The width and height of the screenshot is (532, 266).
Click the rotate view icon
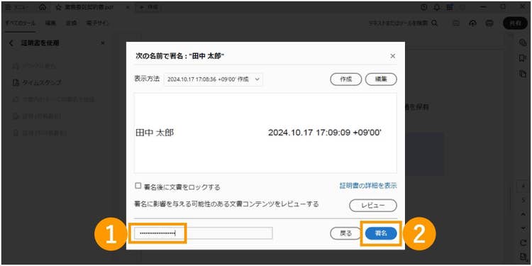(523, 243)
